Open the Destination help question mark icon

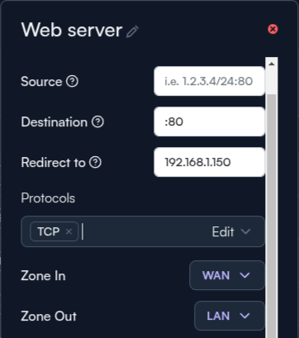(97, 121)
